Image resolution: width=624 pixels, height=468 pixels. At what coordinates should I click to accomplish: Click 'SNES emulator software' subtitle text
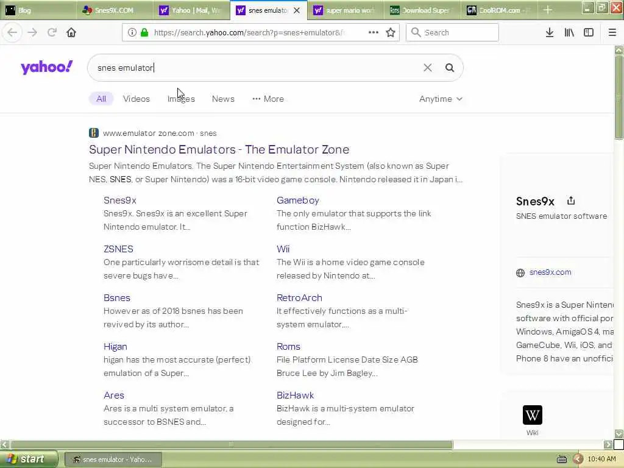coord(561,216)
